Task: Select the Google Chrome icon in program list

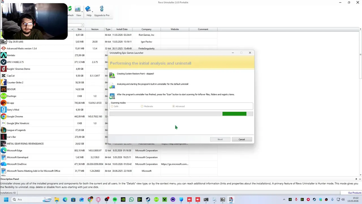Action: (3, 116)
